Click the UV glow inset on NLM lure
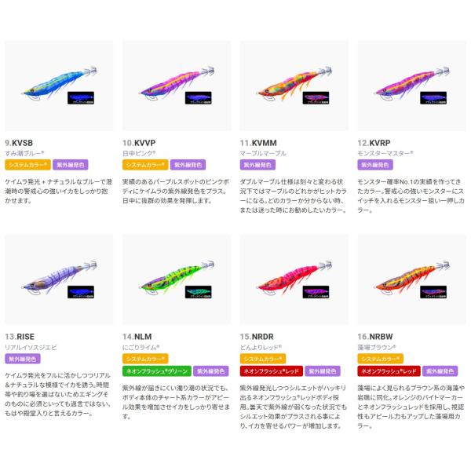471x471 pixels. coord(199,292)
